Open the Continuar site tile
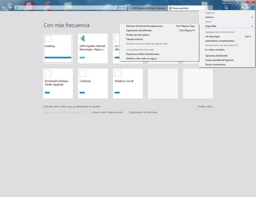Screen dimensions: 256x197 (x=93, y=84)
